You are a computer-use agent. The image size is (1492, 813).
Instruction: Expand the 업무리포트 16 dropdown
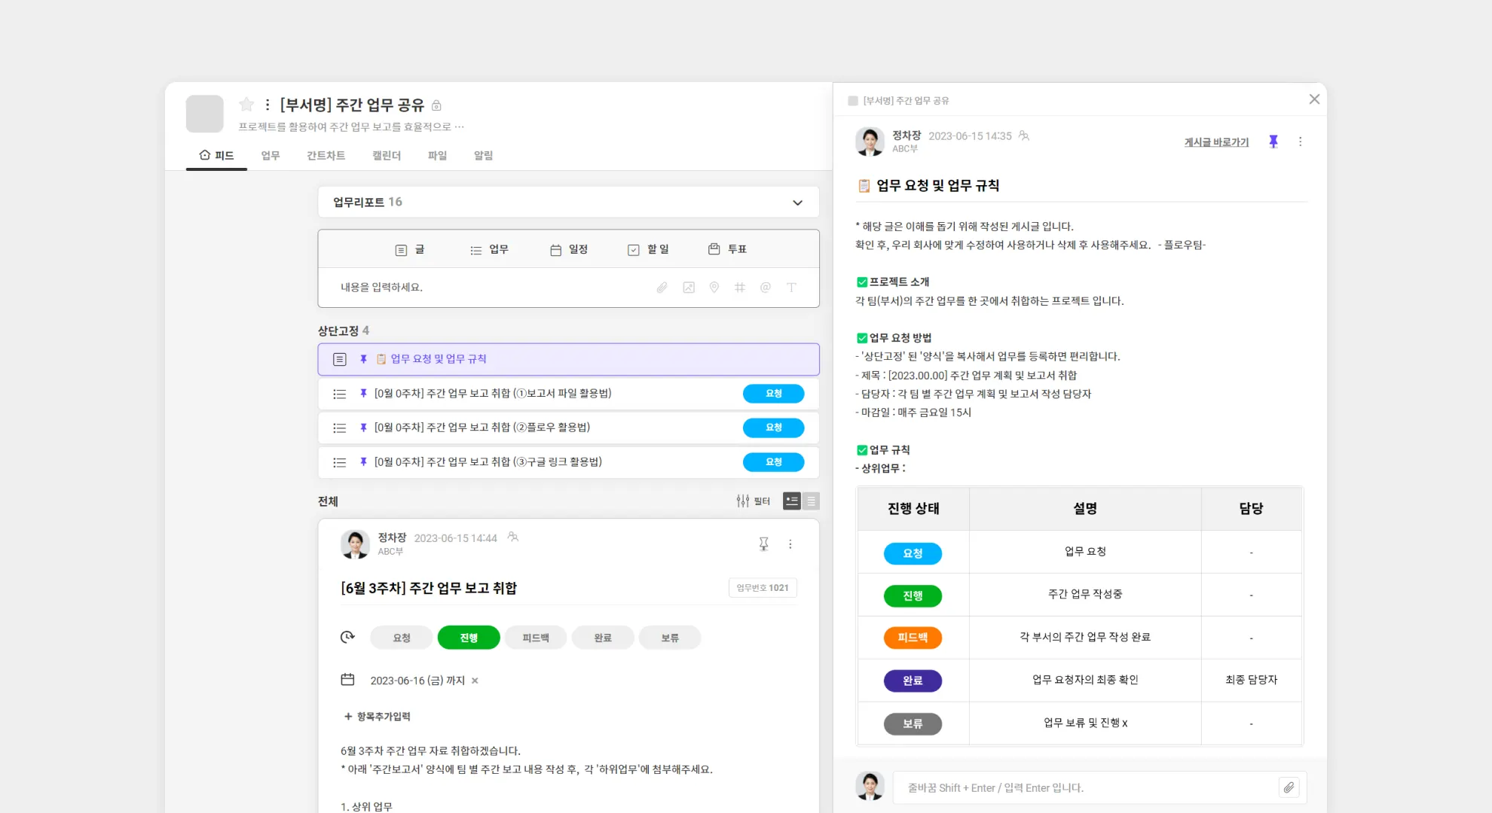(797, 202)
